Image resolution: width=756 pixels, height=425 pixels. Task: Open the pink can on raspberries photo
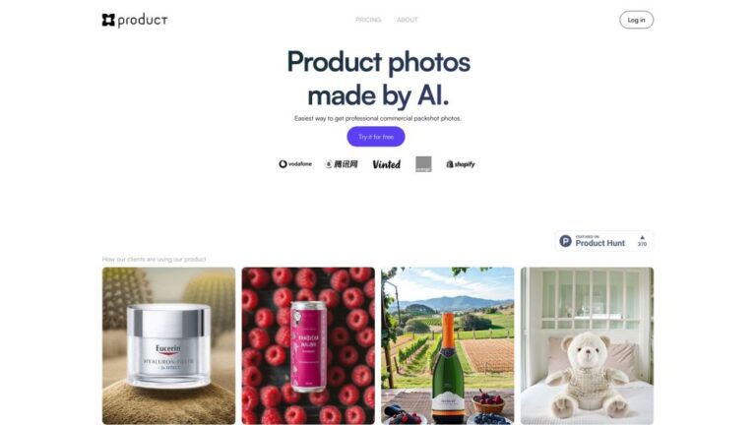click(x=308, y=346)
